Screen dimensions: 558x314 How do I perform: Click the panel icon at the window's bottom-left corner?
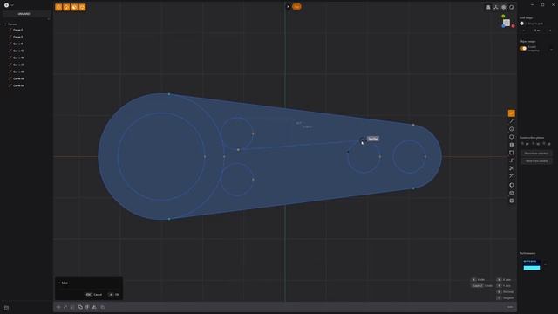6,308
